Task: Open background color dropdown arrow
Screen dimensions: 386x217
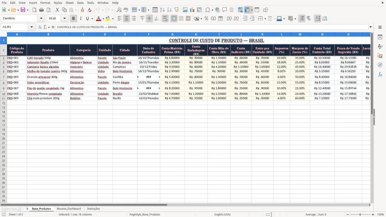Action: pyautogui.click(x=113, y=19)
